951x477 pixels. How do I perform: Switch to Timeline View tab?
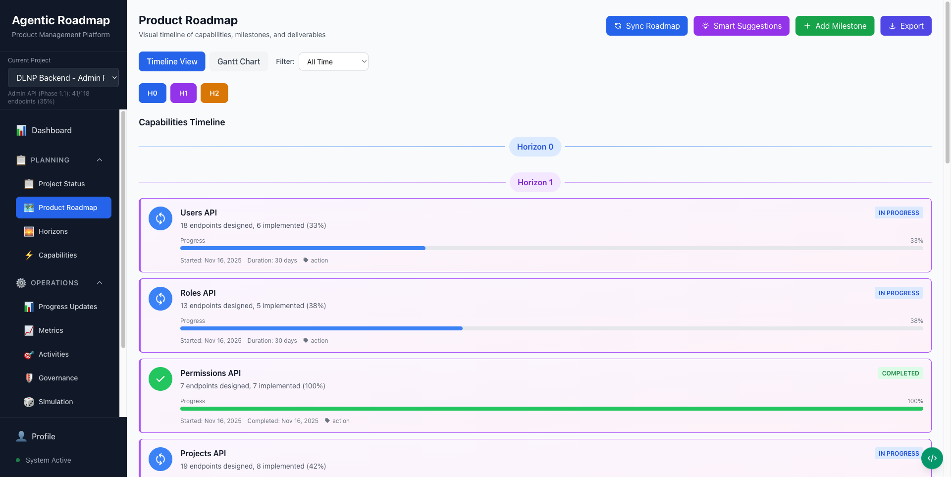(x=172, y=61)
